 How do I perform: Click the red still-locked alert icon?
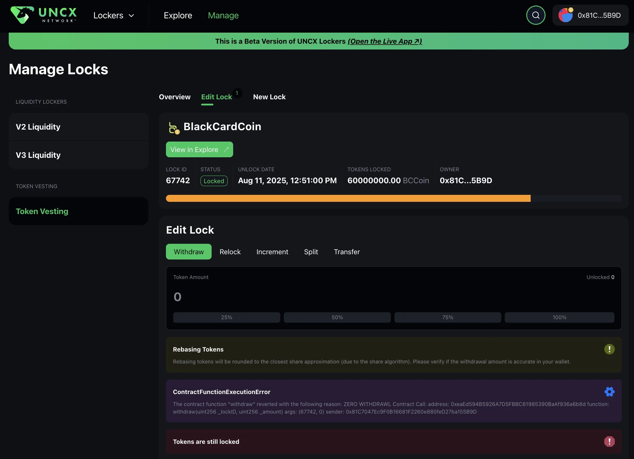click(609, 441)
